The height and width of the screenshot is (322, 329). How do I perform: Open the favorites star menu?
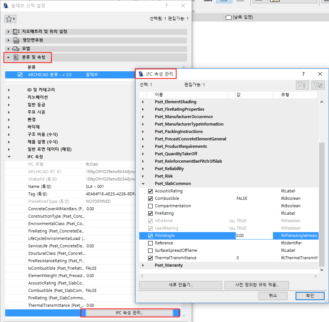pyautogui.click(x=10, y=18)
